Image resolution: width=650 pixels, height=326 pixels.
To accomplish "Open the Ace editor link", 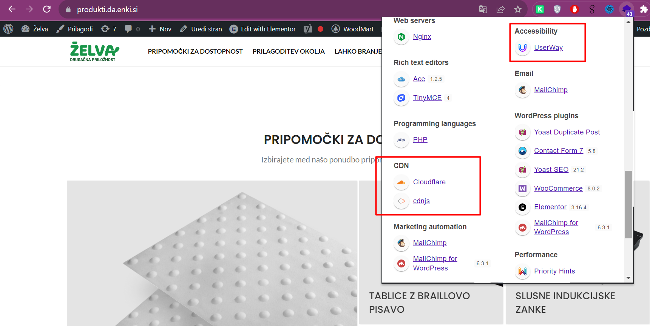I will [419, 79].
